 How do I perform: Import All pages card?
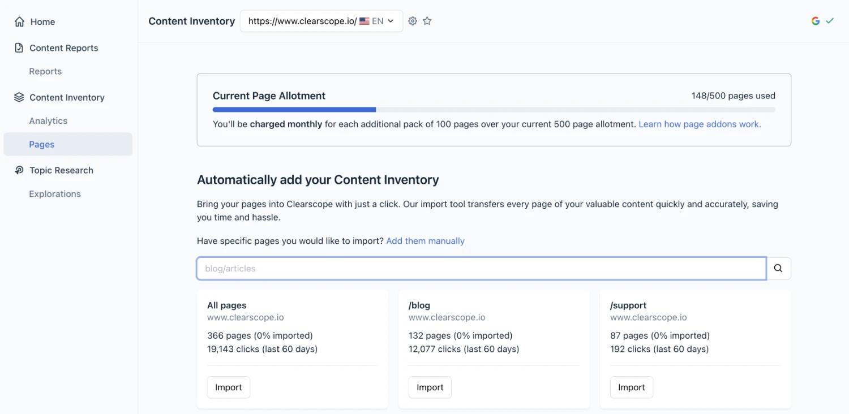pos(229,387)
